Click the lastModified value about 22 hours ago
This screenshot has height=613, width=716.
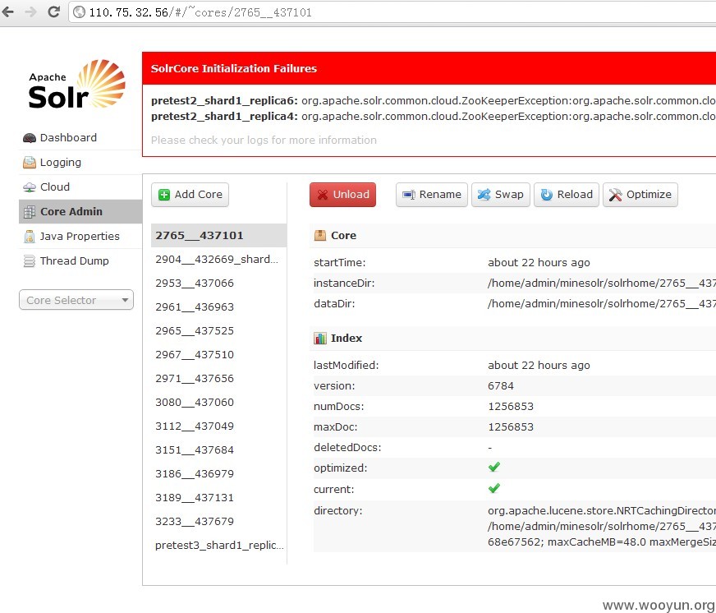point(539,365)
